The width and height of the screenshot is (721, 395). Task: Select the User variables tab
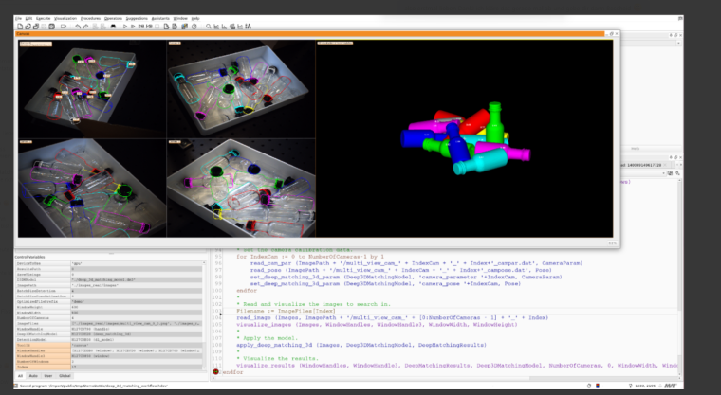(x=49, y=375)
